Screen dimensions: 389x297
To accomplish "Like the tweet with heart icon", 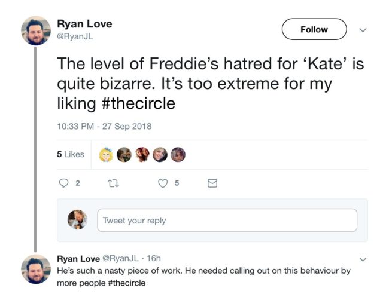I will pyautogui.click(x=162, y=184).
